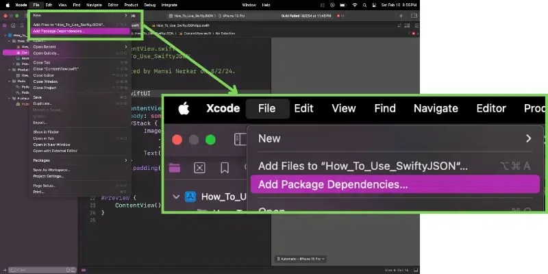
Task: Toggle the code review arrows icon in tab bar
Action: pos(399,25)
